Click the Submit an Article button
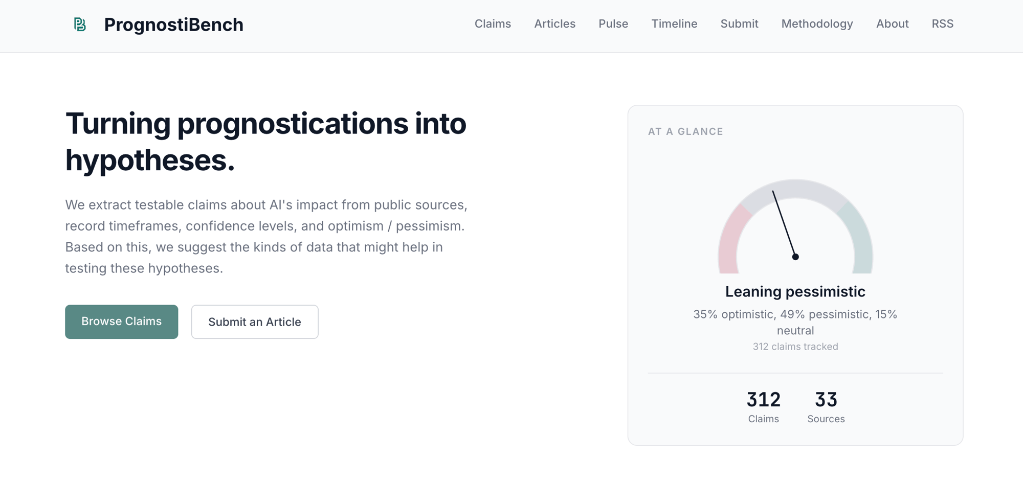 click(x=254, y=322)
